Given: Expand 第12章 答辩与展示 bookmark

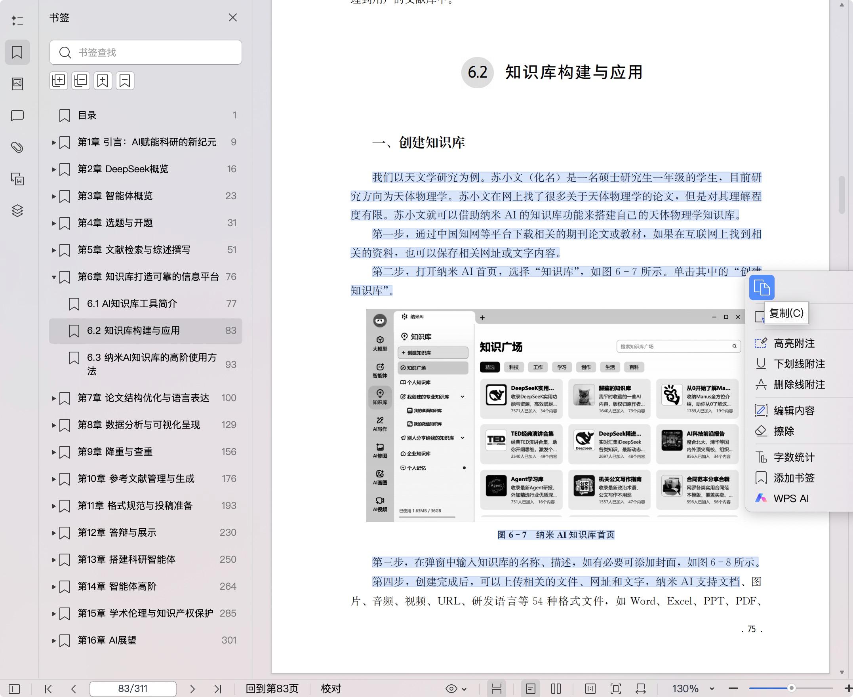Looking at the screenshot, I should pos(54,533).
